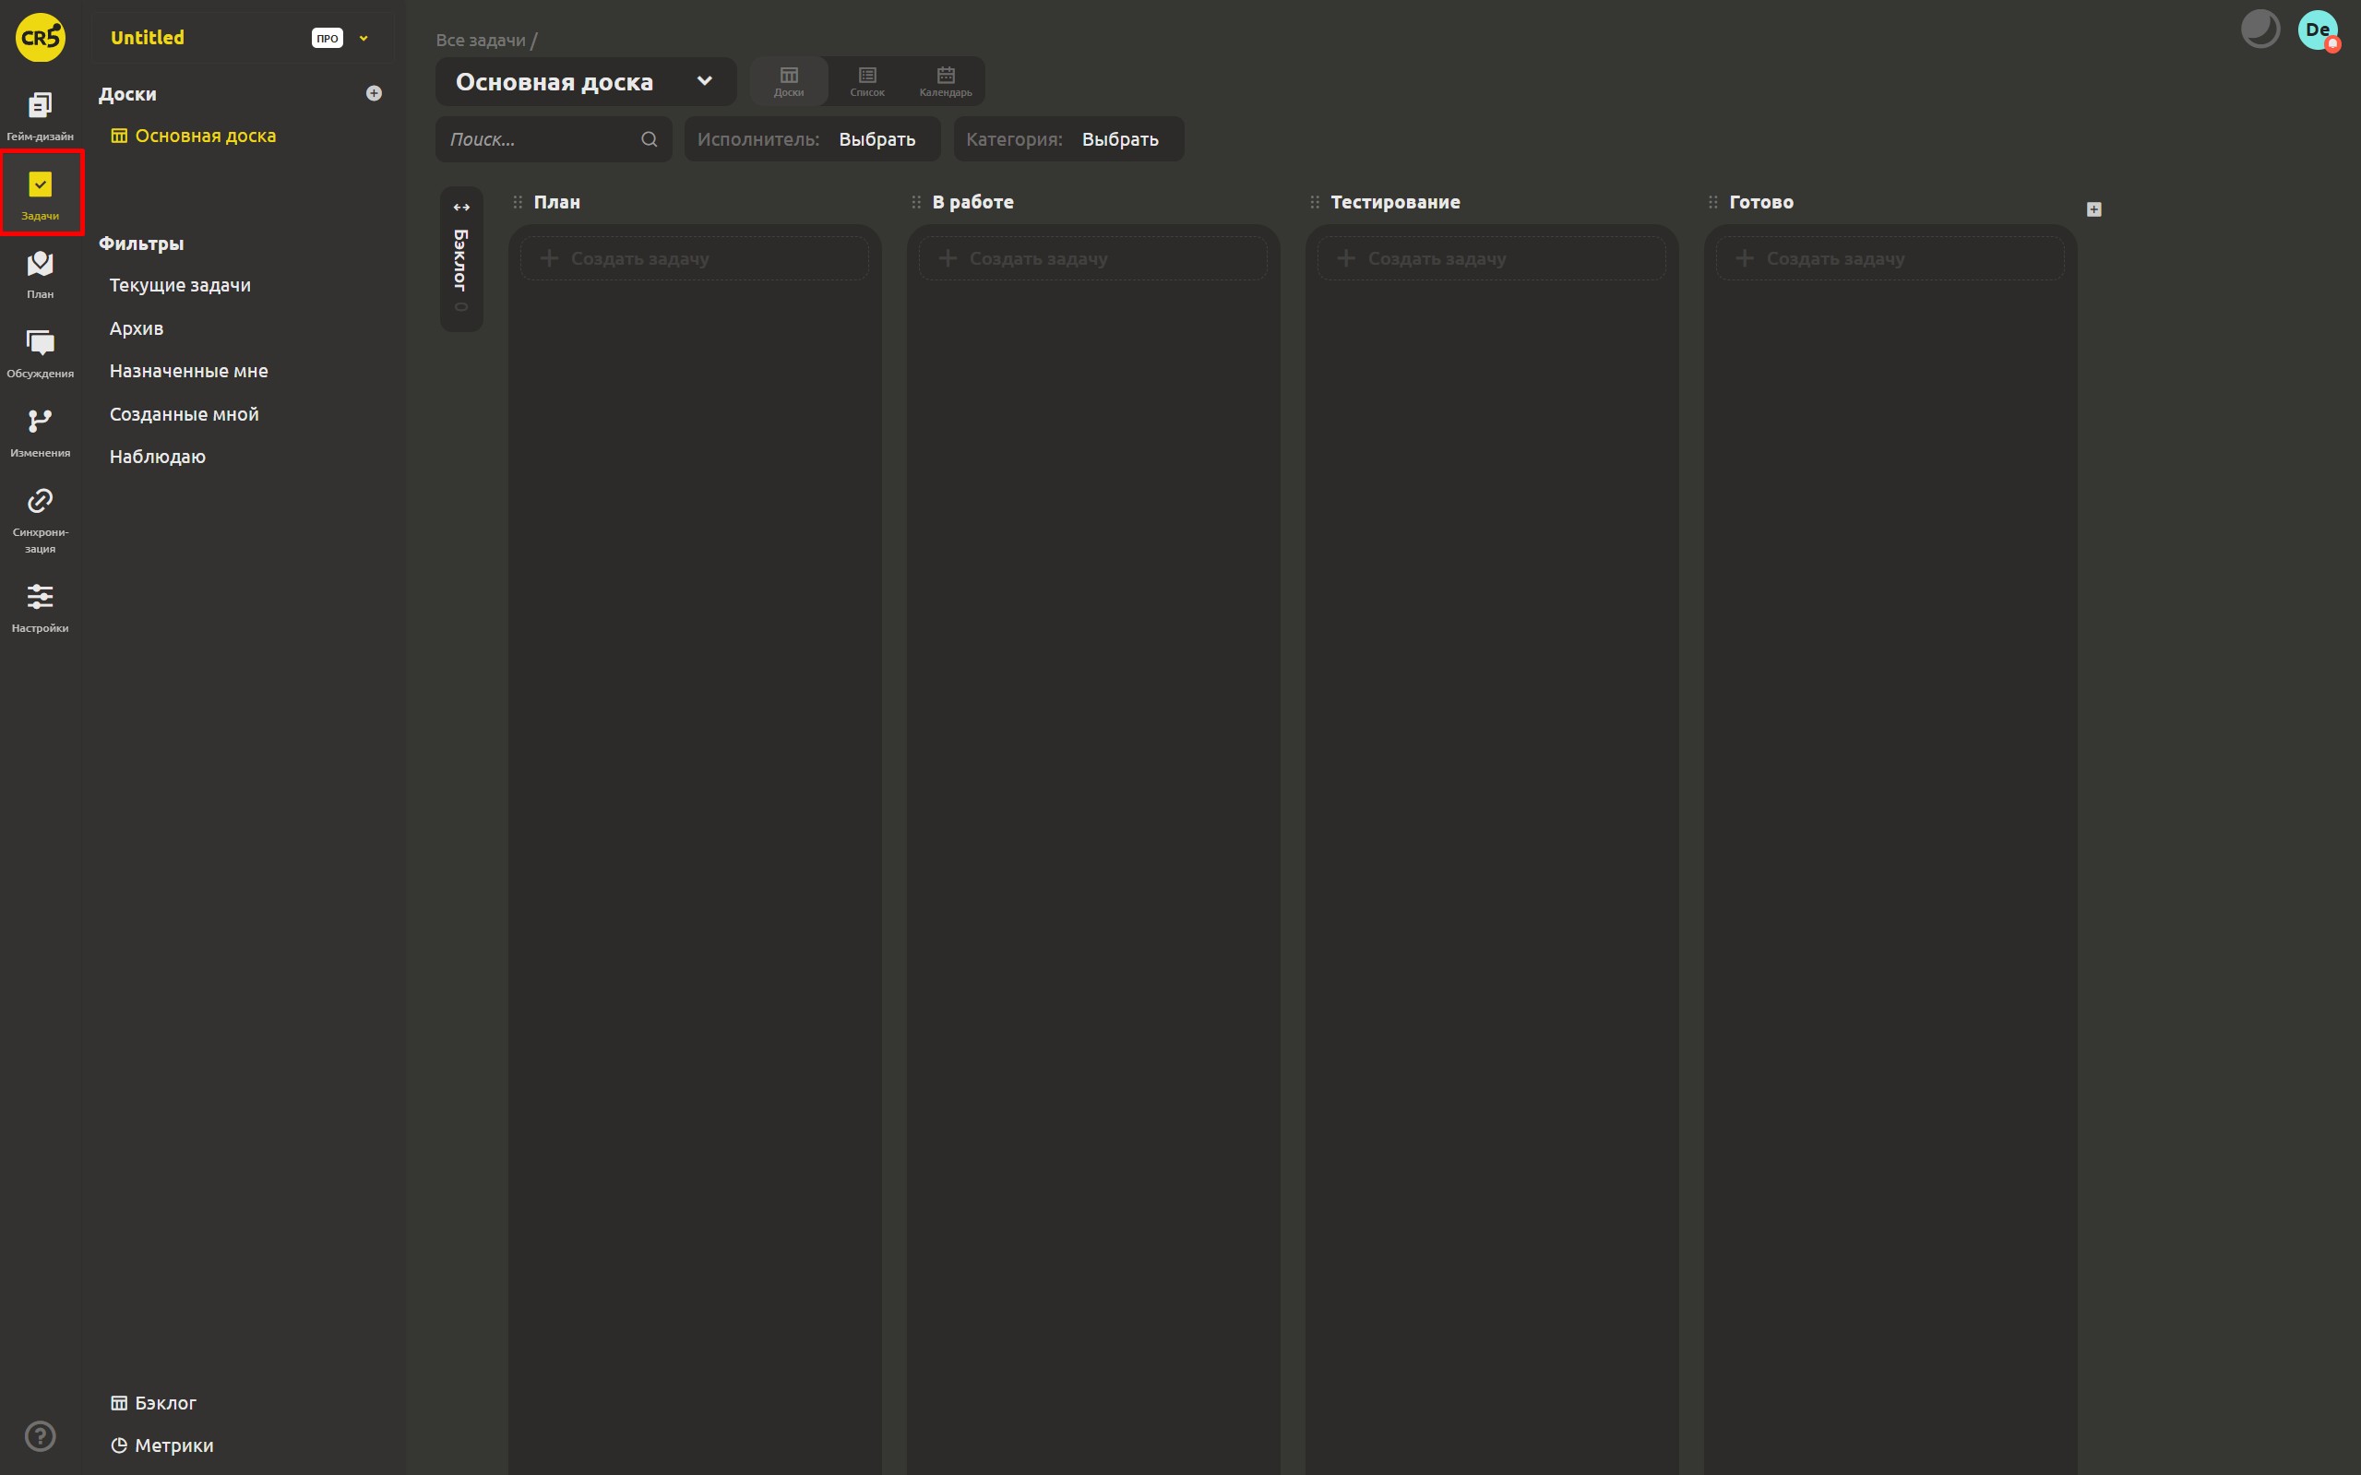Click the Тестирование column drag handle

(1315, 202)
